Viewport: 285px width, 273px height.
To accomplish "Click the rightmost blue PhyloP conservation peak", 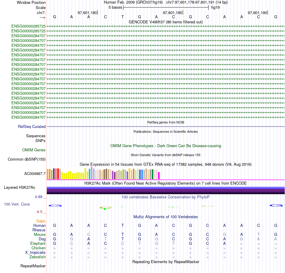I will (276, 206).
